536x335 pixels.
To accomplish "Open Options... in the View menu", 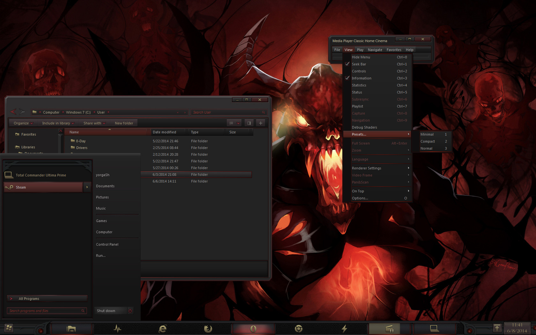I will pos(377,198).
